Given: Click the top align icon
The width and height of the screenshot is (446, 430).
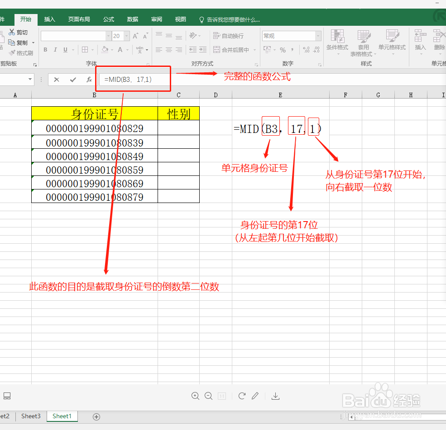Looking at the screenshot, I should (x=159, y=35).
